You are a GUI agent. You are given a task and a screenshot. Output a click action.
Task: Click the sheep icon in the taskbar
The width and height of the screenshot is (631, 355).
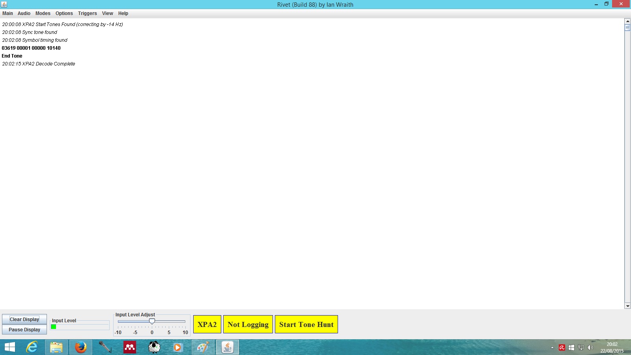[154, 347]
